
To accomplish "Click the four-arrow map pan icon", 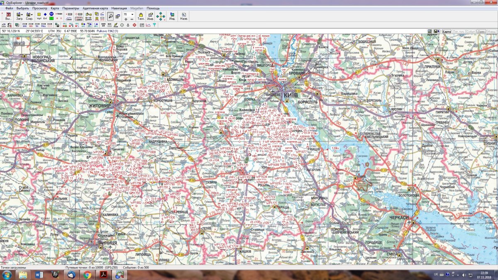I will coord(161,16).
